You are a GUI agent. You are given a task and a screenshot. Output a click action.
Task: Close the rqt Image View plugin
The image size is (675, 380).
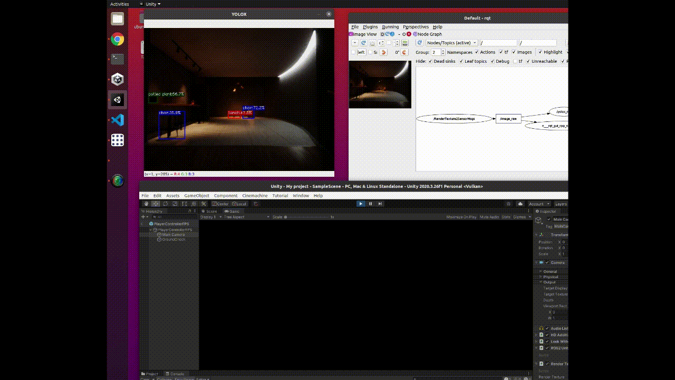coord(409,34)
